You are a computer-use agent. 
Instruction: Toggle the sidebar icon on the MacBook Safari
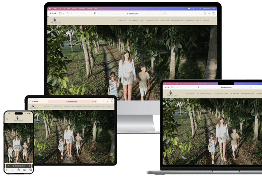[172, 87]
